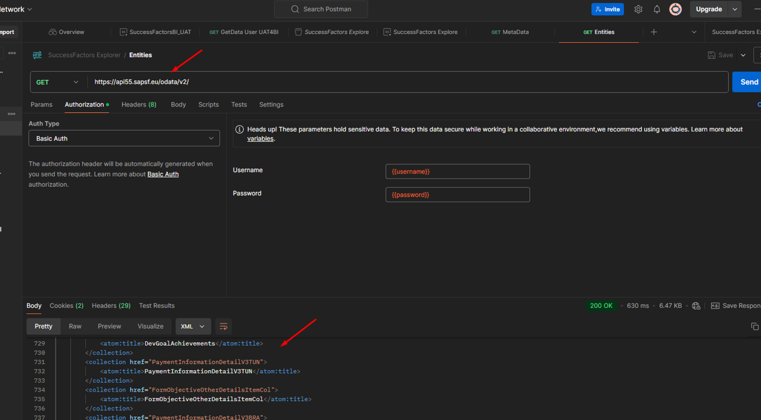Switch to the Authorization tab
The image size is (761, 420).
tap(87, 105)
